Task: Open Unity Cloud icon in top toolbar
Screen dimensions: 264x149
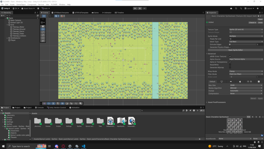Action: point(231,9)
